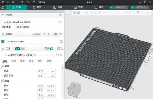Screen dimensions: 153x99
Task: Open the printer preset dropdown
Action: [30, 22]
